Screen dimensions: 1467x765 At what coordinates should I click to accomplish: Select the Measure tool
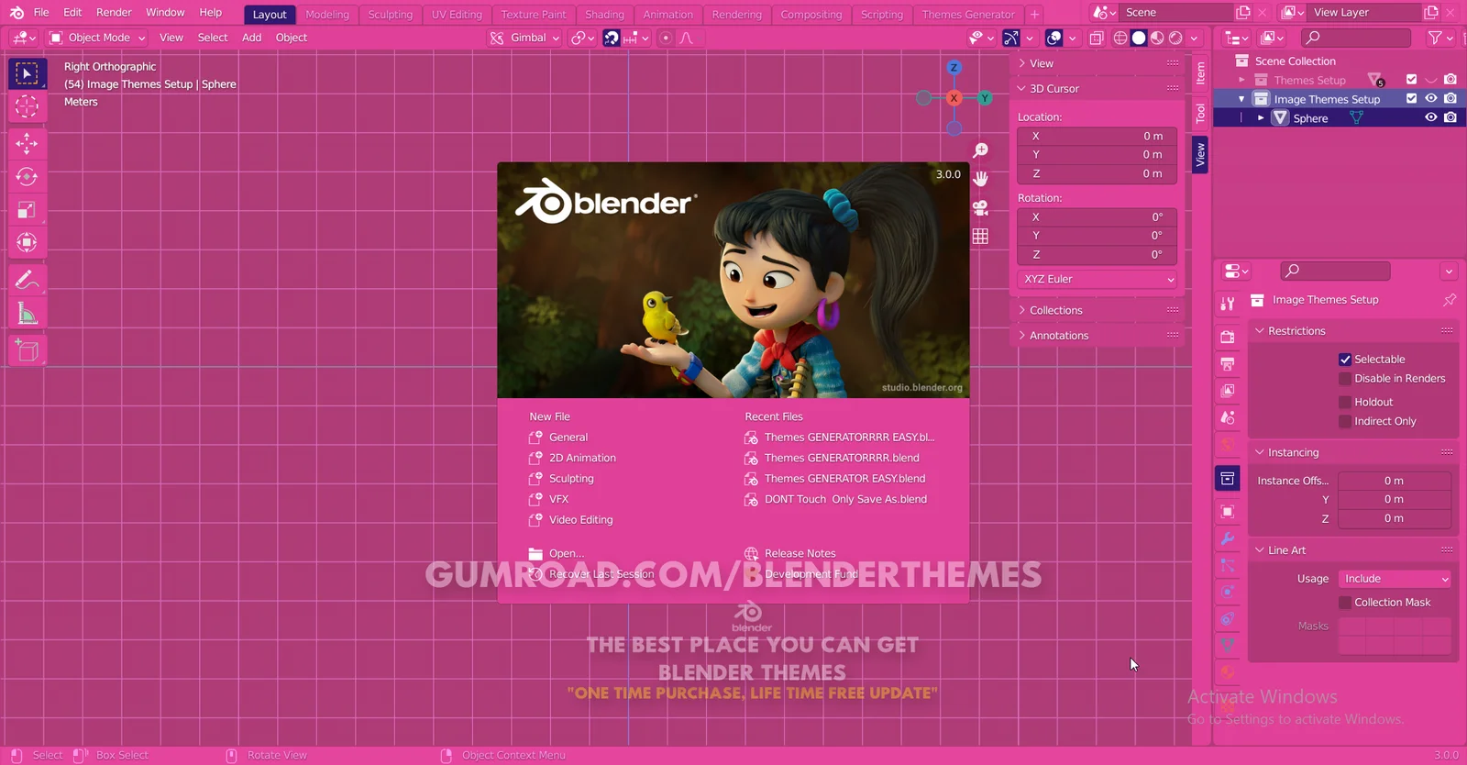pos(28,314)
